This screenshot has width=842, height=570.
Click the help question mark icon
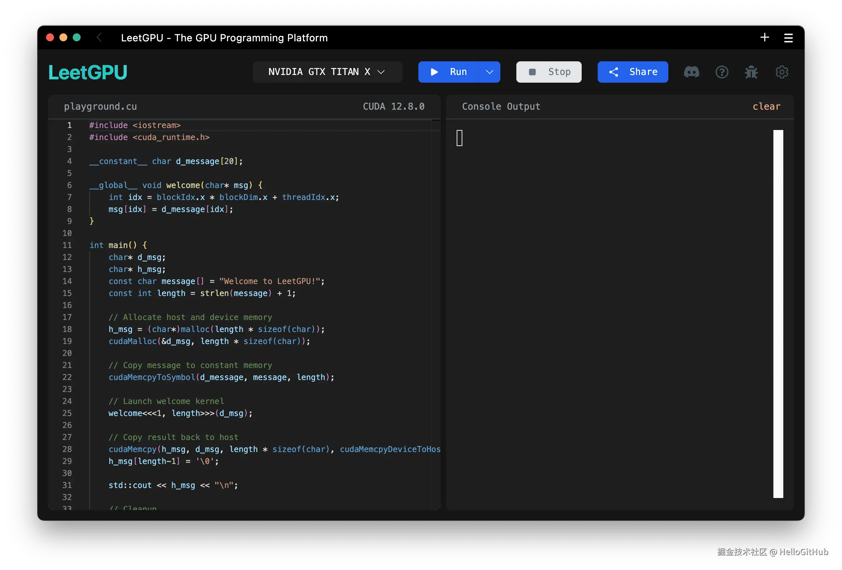[722, 72]
